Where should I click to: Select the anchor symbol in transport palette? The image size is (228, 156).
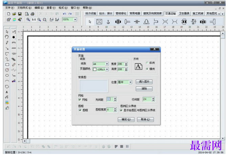(108, 22)
